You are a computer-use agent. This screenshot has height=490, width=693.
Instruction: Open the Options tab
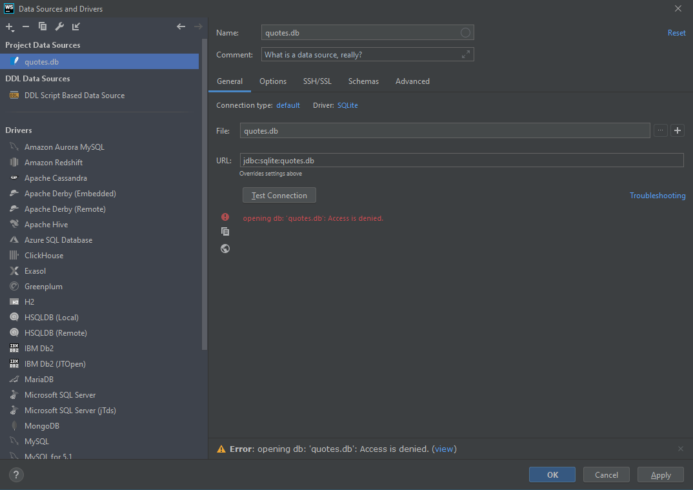[x=273, y=81]
